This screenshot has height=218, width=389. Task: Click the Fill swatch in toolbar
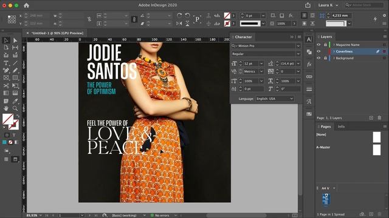[7, 119]
